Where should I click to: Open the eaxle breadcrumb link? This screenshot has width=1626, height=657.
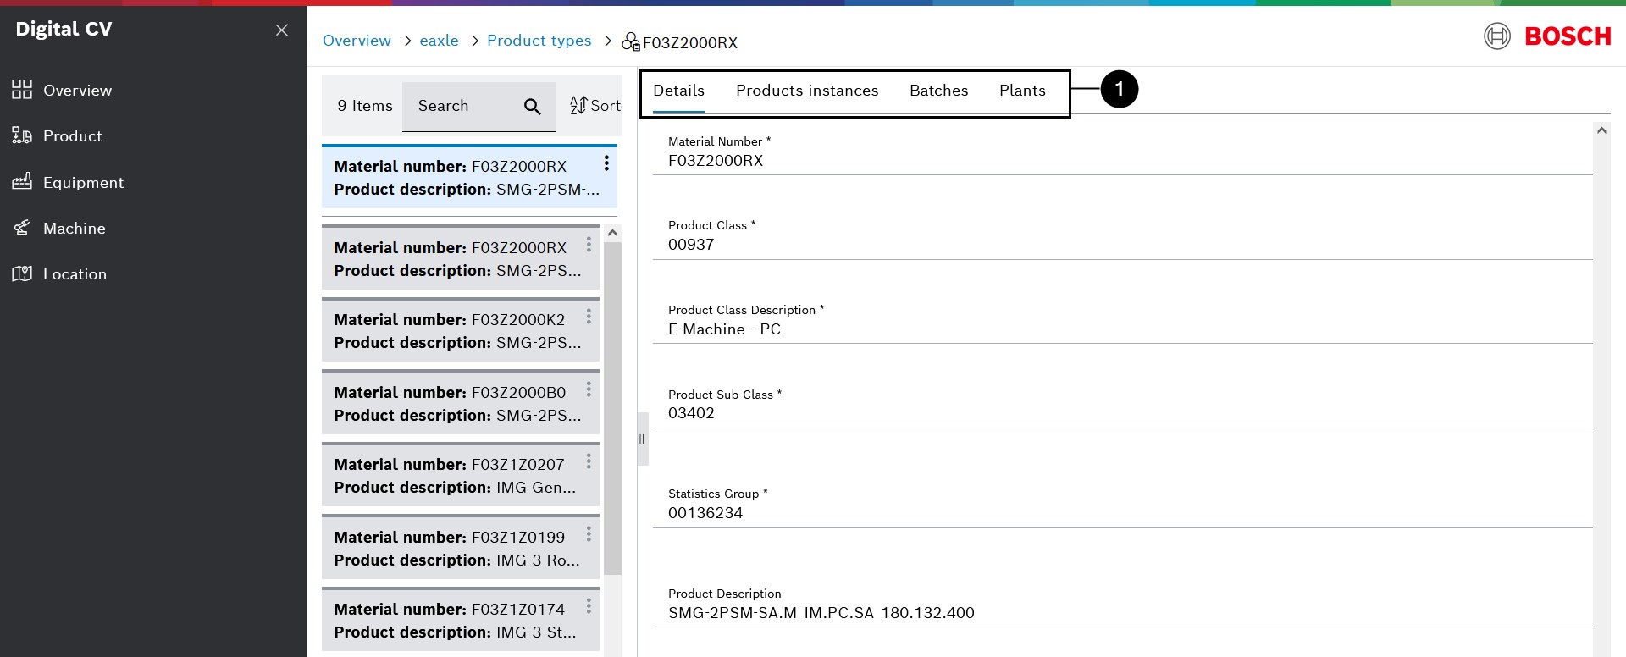click(439, 41)
